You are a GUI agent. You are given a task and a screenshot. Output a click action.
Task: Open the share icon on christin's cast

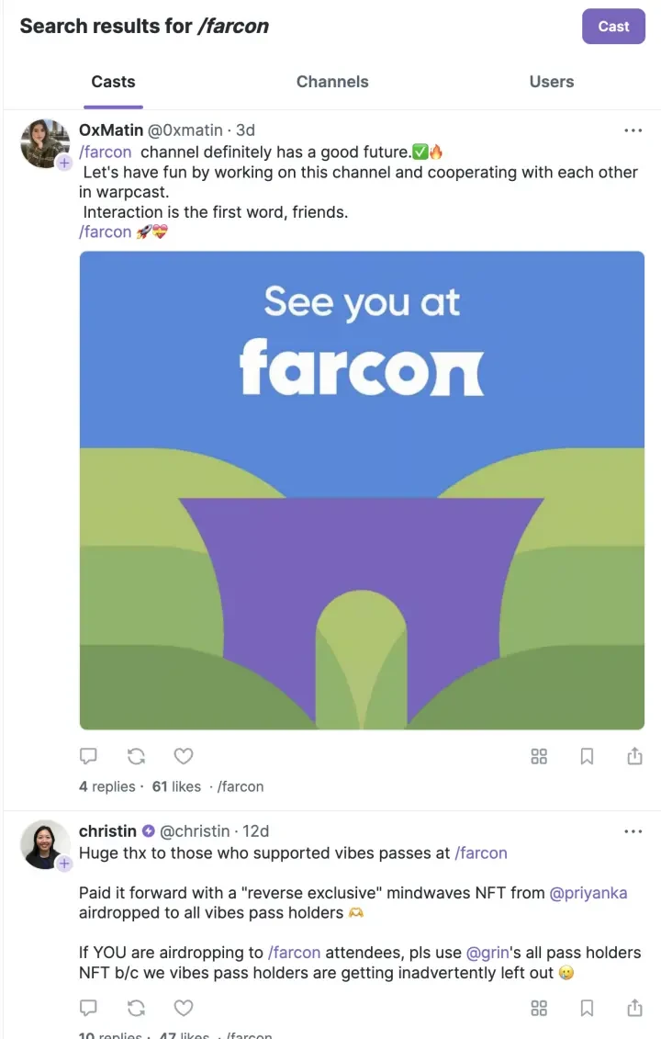point(634,1008)
